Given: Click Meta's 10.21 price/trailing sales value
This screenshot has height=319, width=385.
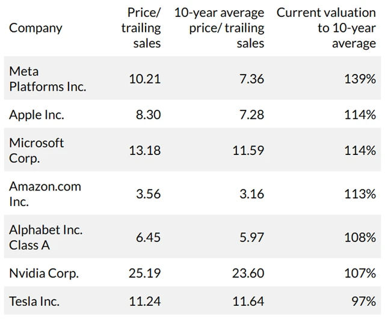Looking at the screenshot, I should pos(144,79).
